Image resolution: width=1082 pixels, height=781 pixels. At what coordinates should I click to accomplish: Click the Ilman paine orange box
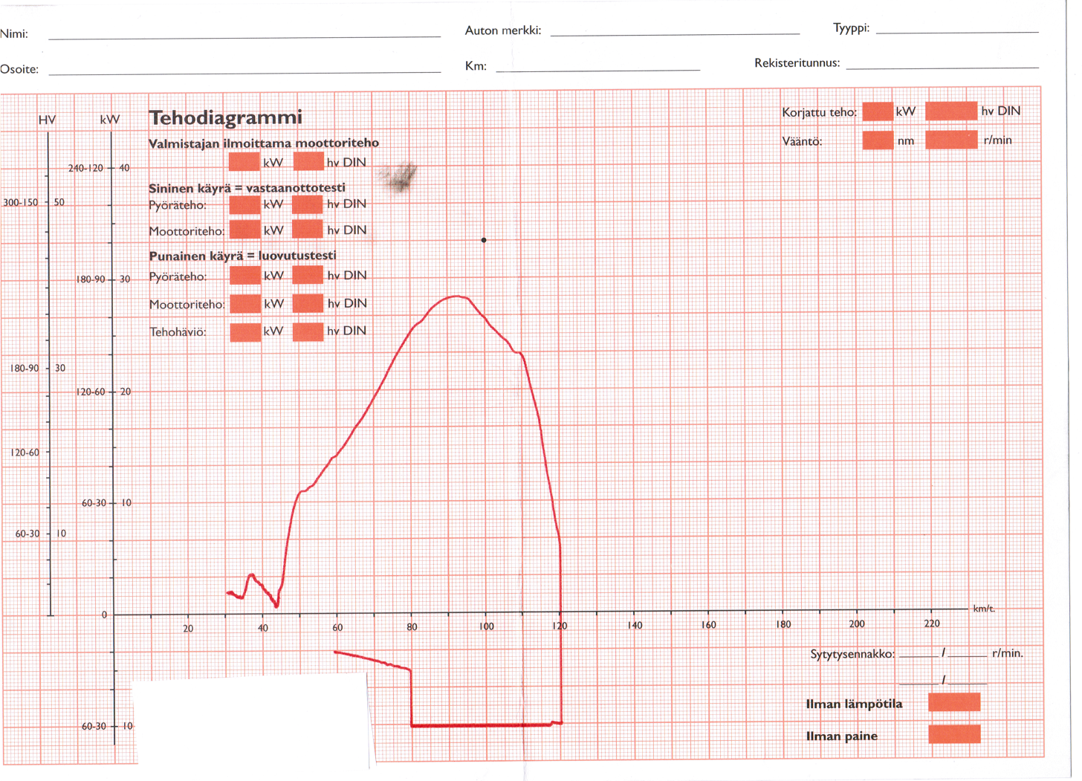(954, 734)
